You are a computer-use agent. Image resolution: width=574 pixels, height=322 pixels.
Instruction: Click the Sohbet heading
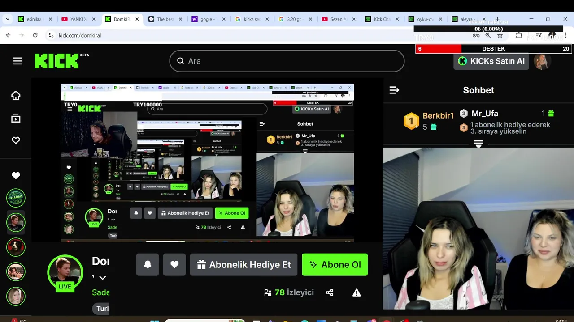coord(478,90)
